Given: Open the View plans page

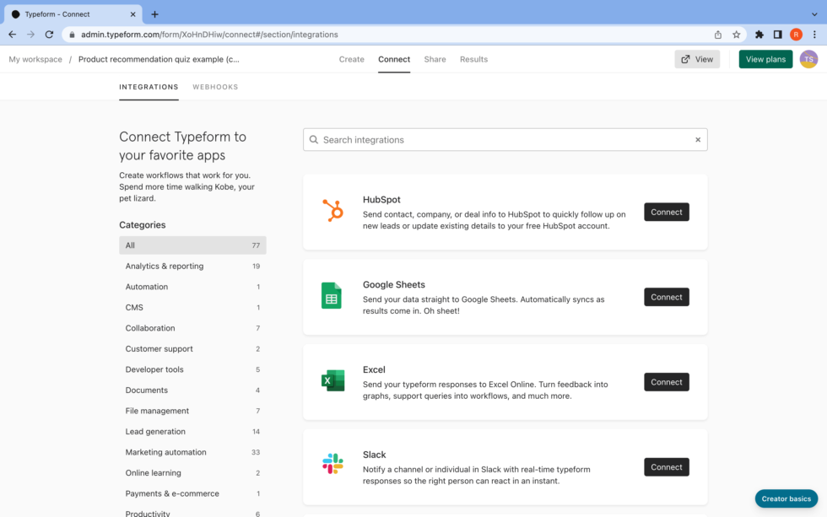Looking at the screenshot, I should pos(765,59).
